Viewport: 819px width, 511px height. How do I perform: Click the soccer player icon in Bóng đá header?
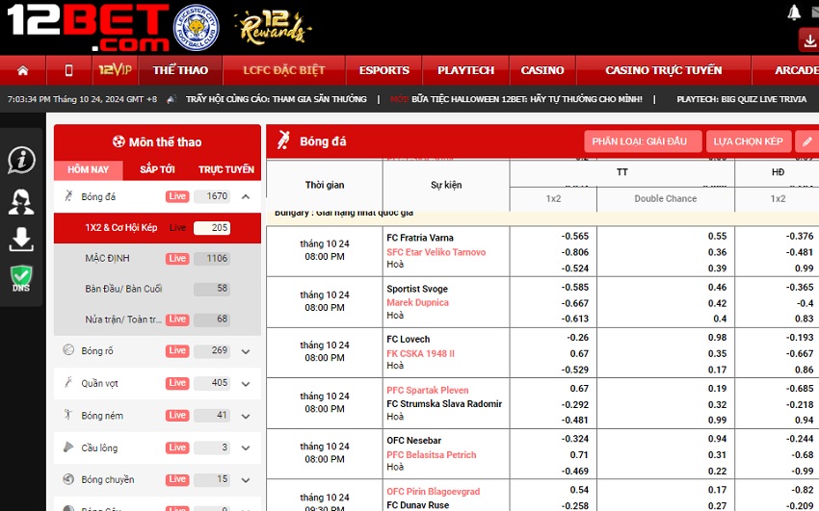tap(283, 141)
